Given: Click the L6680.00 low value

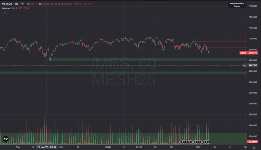Looking at the screenshot, I should point(55,4).
